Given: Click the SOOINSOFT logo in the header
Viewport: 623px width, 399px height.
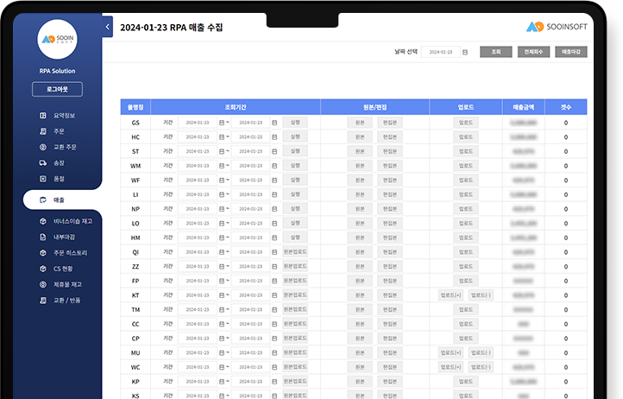Looking at the screenshot, I should (x=557, y=27).
